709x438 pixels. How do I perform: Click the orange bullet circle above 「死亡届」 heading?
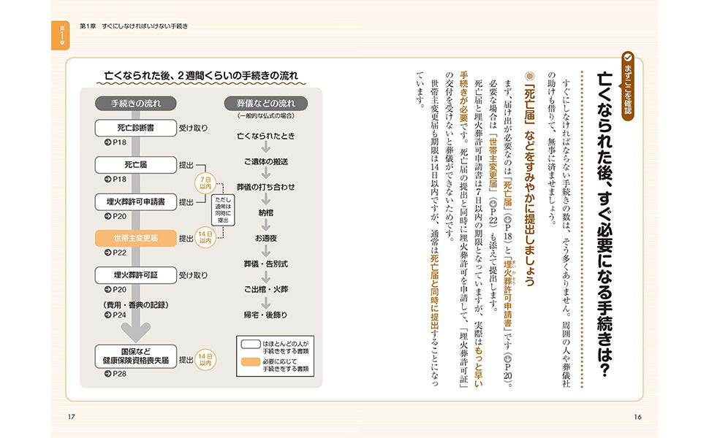tap(529, 77)
